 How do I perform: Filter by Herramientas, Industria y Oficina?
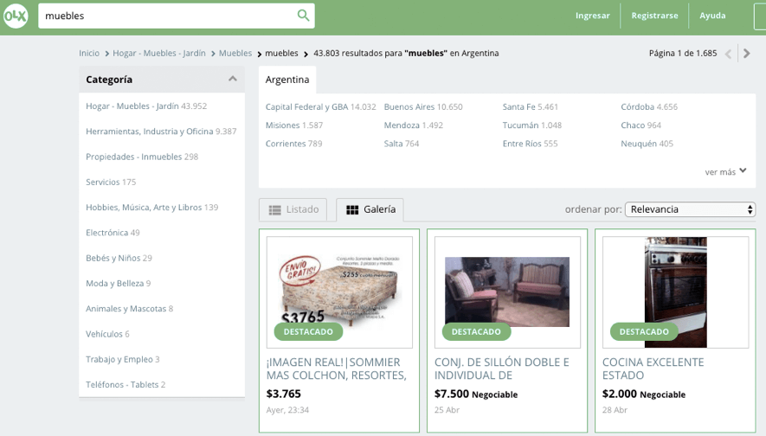tap(161, 131)
